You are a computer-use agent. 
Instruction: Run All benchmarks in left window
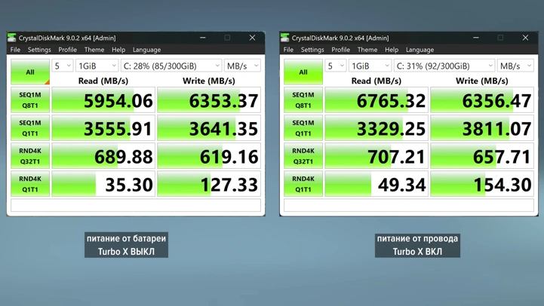tap(30, 72)
